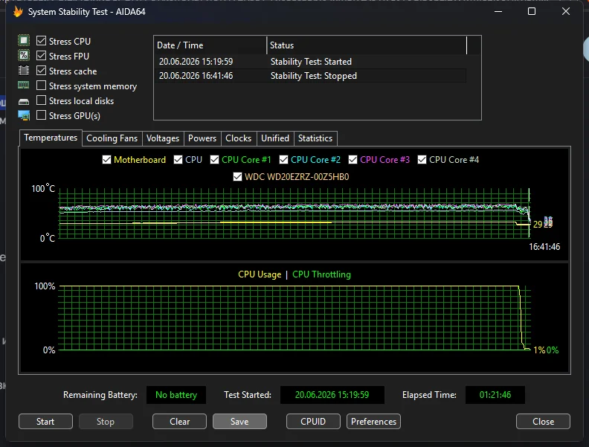Click the Save button
This screenshot has width=589, height=447.
coord(239,422)
